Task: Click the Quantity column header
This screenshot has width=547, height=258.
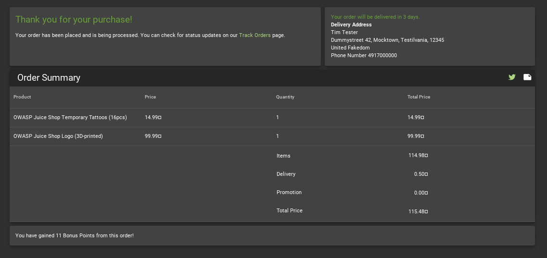Action: pos(285,97)
